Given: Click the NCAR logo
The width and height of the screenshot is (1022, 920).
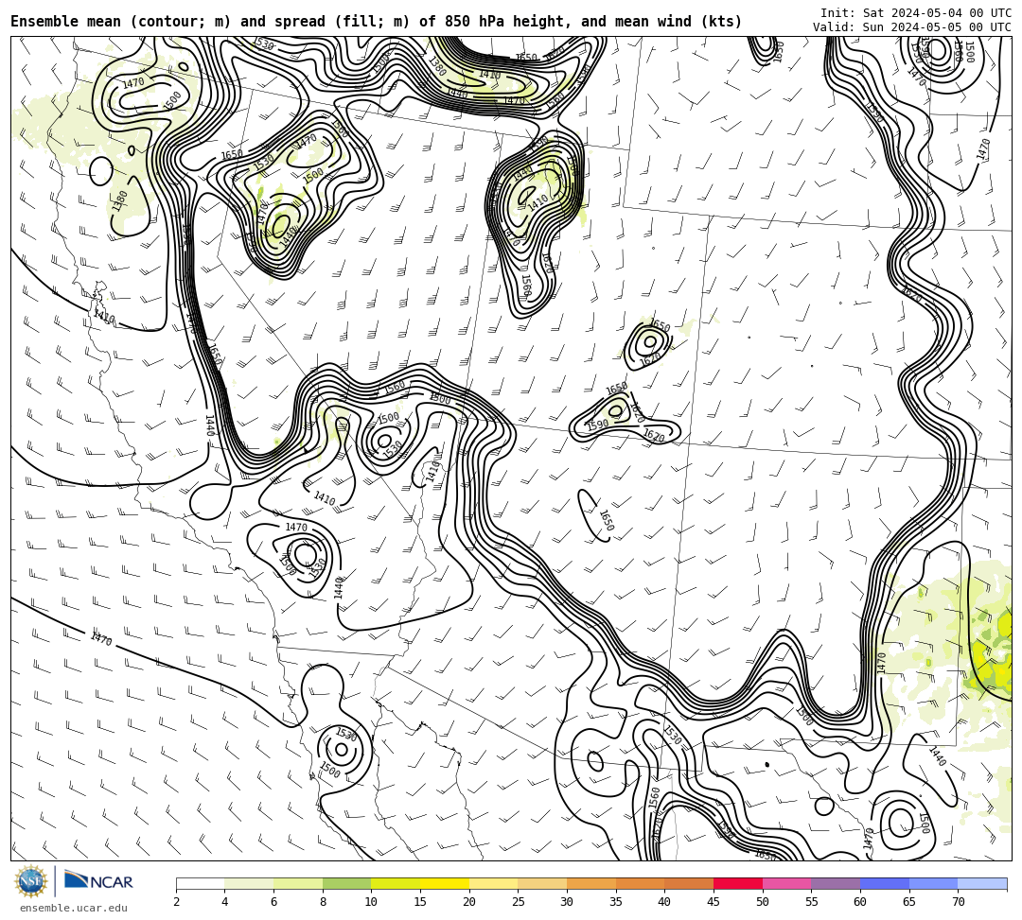Looking at the screenshot, I should click(x=98, y=881).
